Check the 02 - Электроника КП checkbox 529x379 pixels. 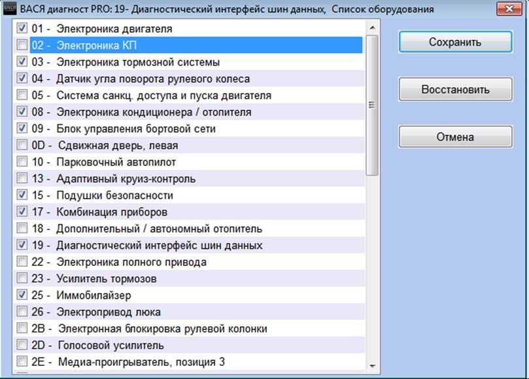point(22,45)
